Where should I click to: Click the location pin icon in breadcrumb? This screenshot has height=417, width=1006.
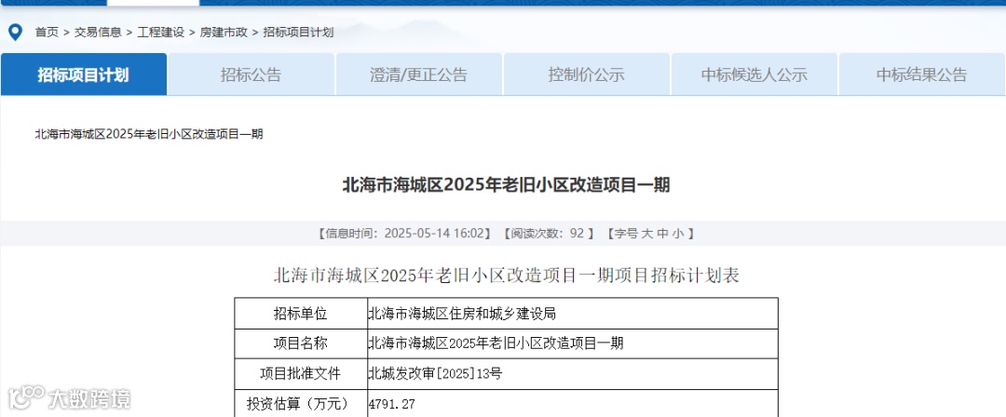point(16,32)
